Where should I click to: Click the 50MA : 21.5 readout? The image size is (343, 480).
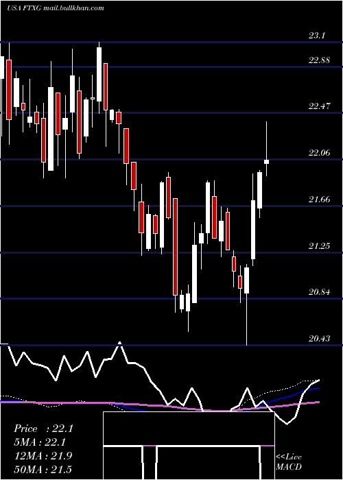click(43, 469)
